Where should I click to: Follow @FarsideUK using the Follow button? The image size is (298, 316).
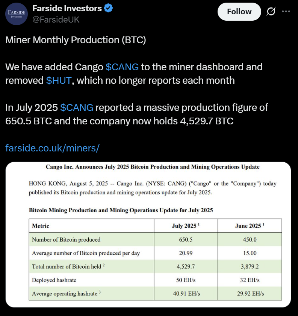pos(239,11)
